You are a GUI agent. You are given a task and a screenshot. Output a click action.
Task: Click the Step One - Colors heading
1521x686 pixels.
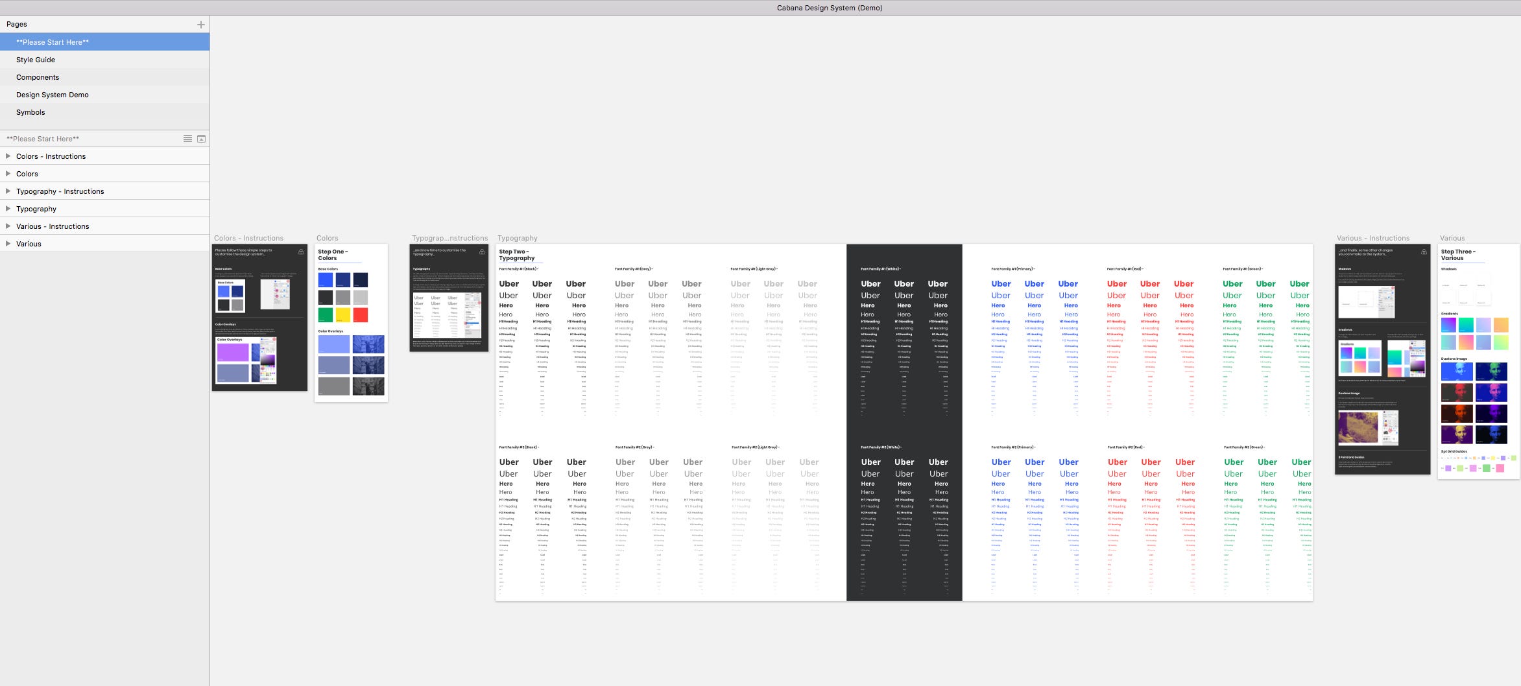pyautogui.click(x=333, y=254)
